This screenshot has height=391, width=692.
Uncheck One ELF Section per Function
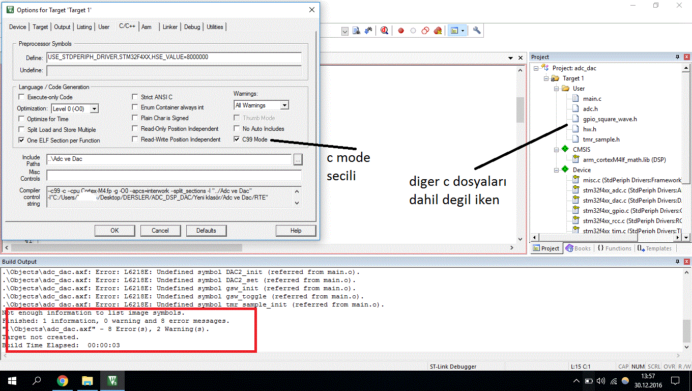click(21, 140)
